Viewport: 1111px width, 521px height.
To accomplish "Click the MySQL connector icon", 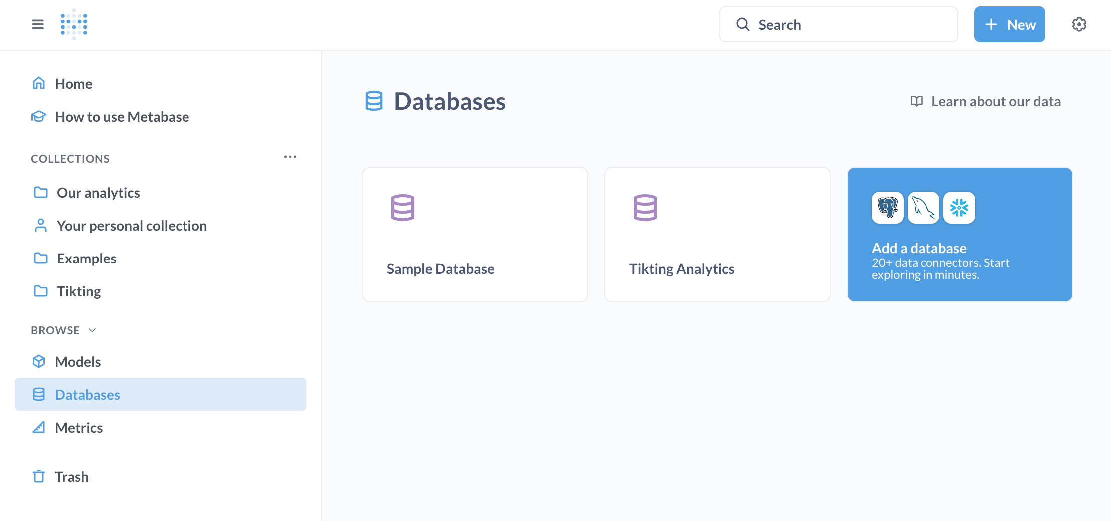I will tap(923, 208).
